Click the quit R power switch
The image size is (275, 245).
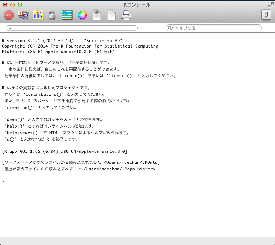tap(266, 15)
